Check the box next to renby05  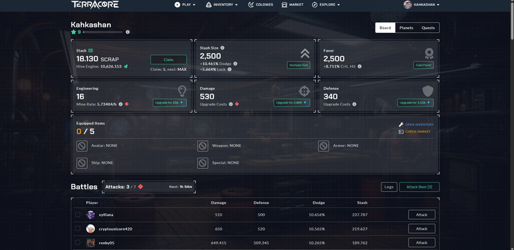(x=78, y=243)
